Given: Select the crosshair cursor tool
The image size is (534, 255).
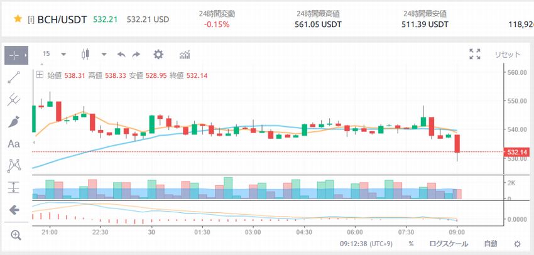Looking at the screenshot, I should coord(14,55).
